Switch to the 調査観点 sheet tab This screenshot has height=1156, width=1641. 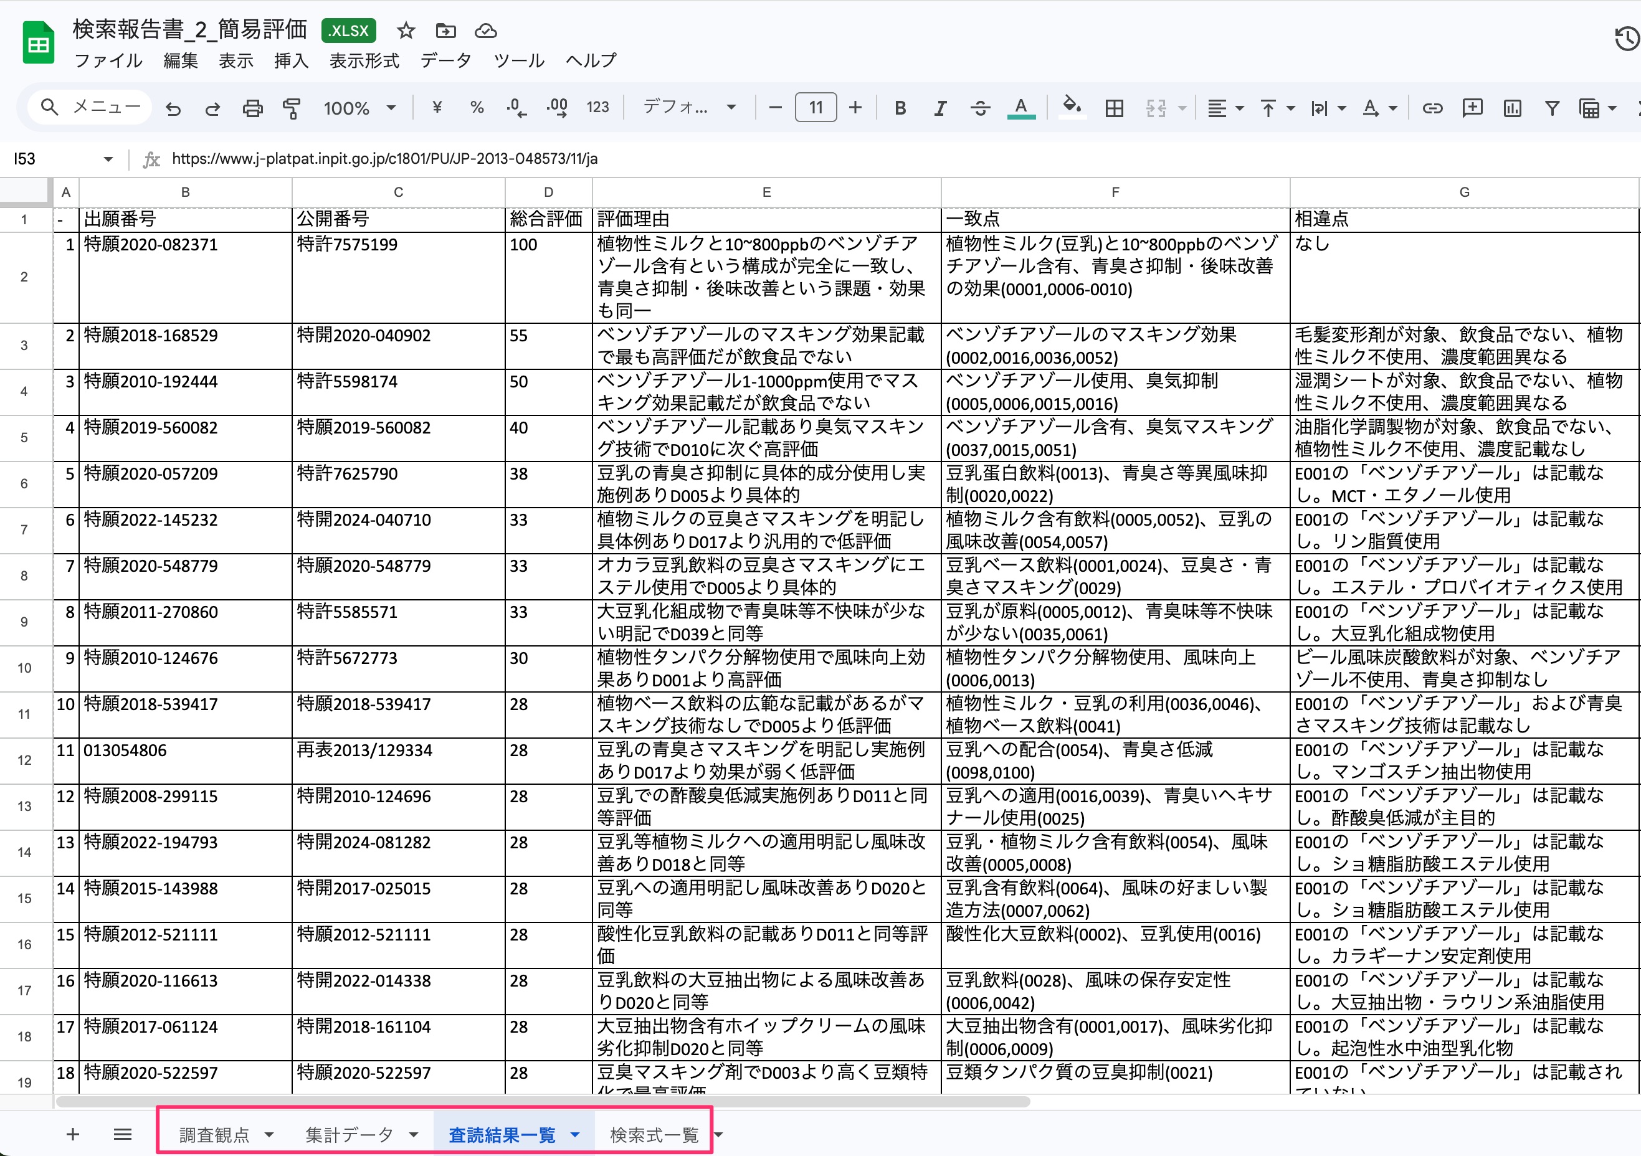pos(214,1135)
